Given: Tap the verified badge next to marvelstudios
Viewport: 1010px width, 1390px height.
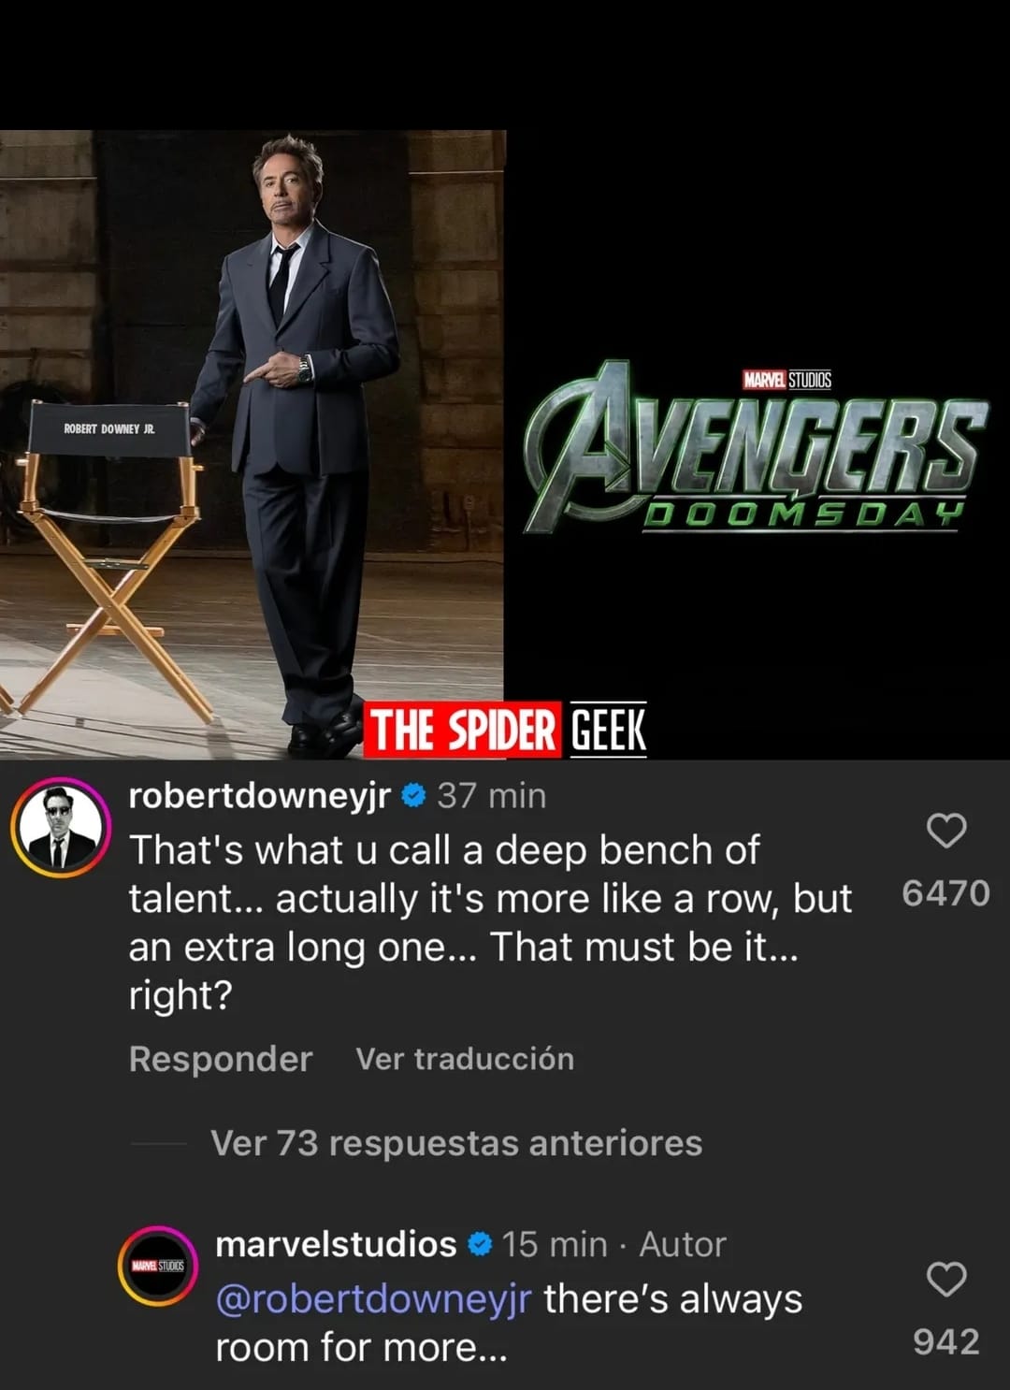Looking at the screenshot, I should coord(479,1245).
